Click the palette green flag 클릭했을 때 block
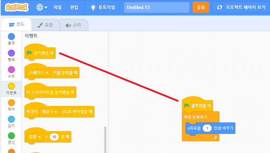Screen dimensions: 270x153 40,53
